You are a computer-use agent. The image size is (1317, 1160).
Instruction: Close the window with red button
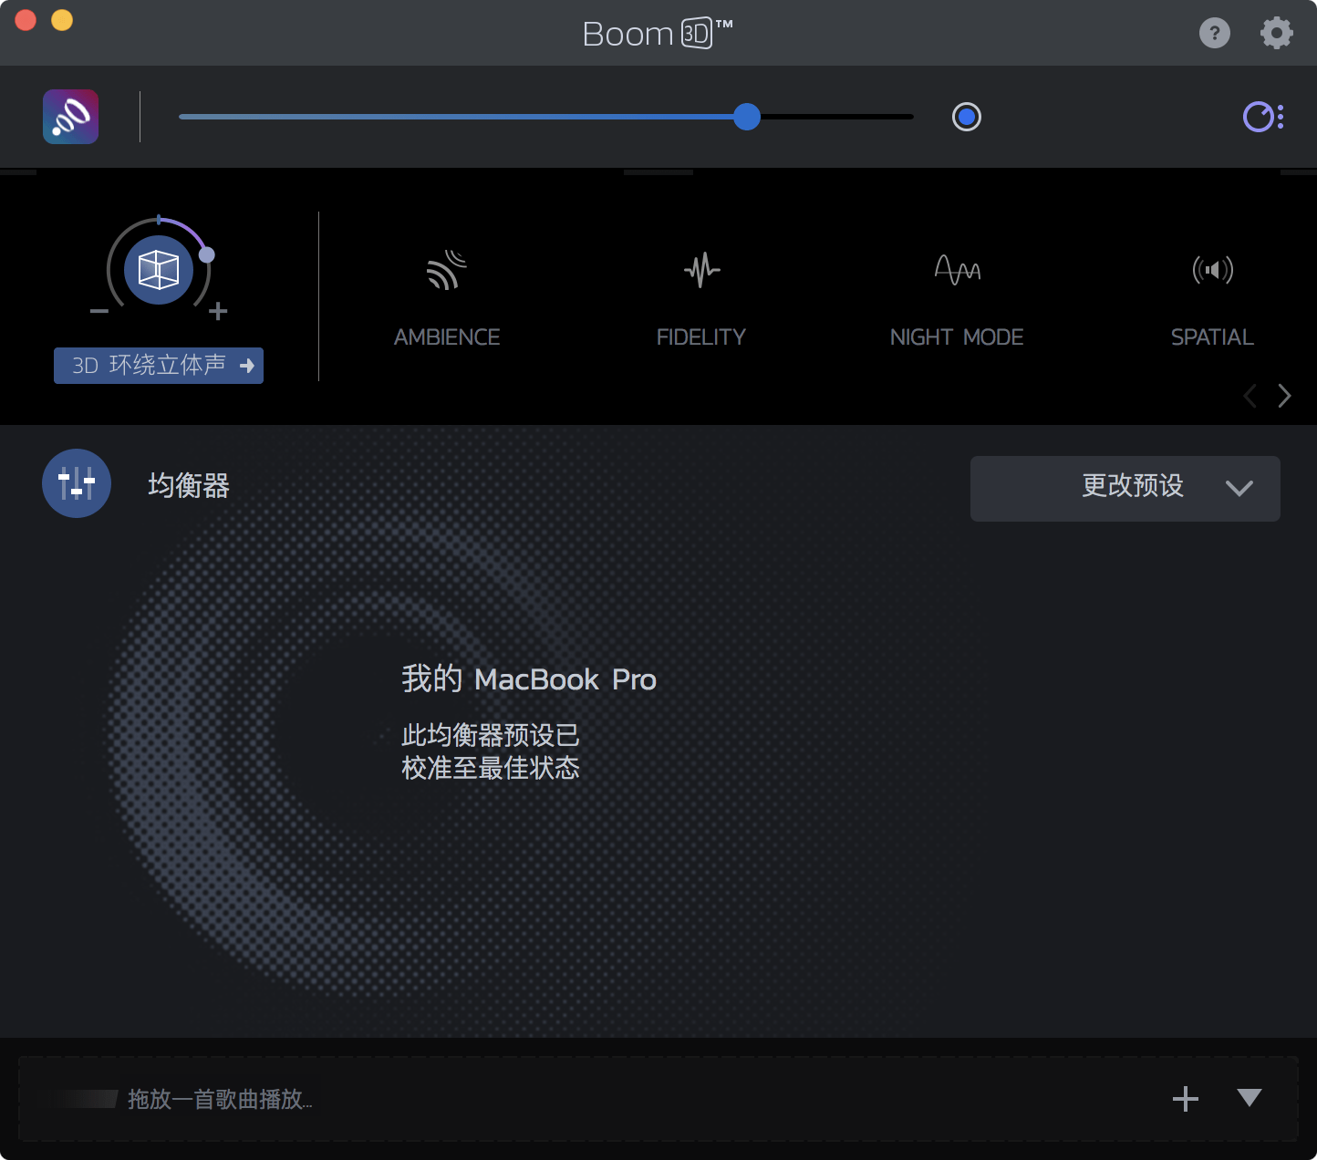[26, 20]
